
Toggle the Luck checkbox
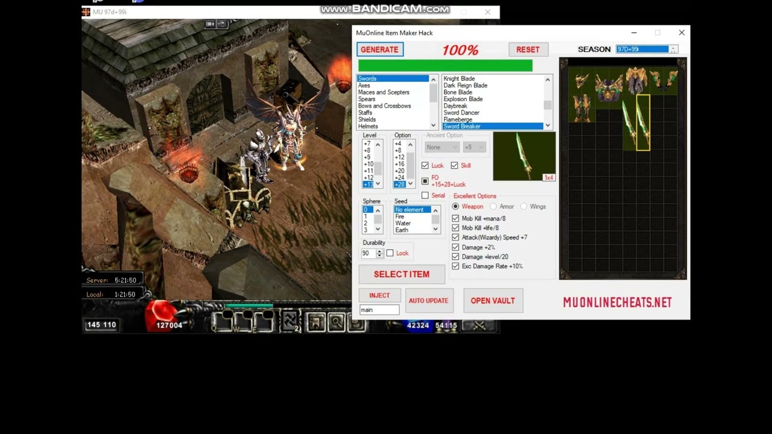pos(425,165)
